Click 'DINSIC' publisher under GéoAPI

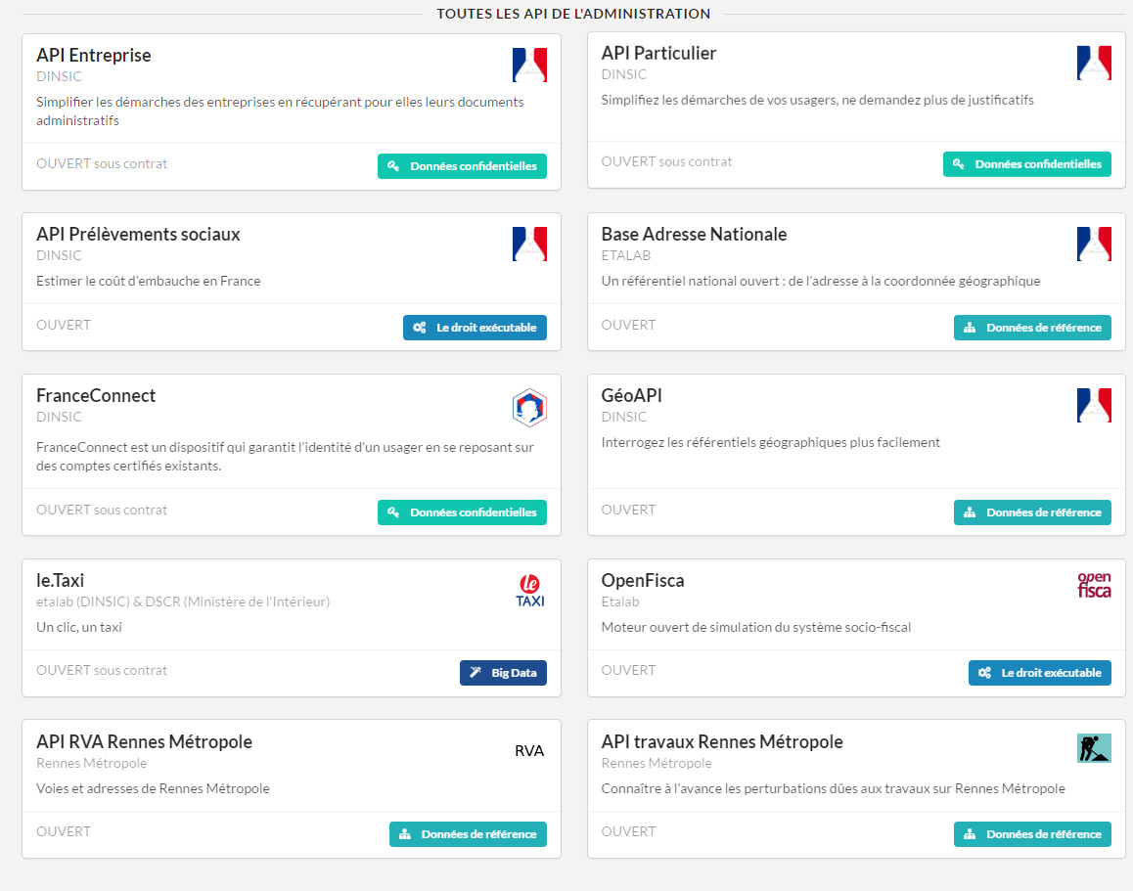(x=623, y=418)
